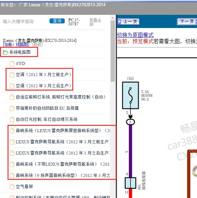
Task: Open LEXUS 雷克萨斯导航系统 之后生产 entry
Action: (63, 153)
